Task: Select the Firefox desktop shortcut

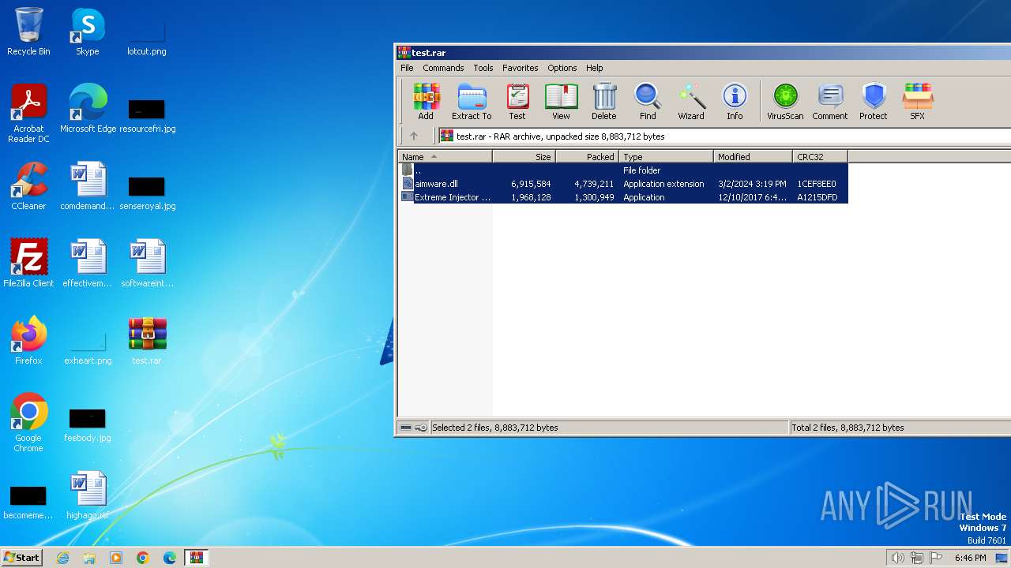Action: [x=28, y=341]
